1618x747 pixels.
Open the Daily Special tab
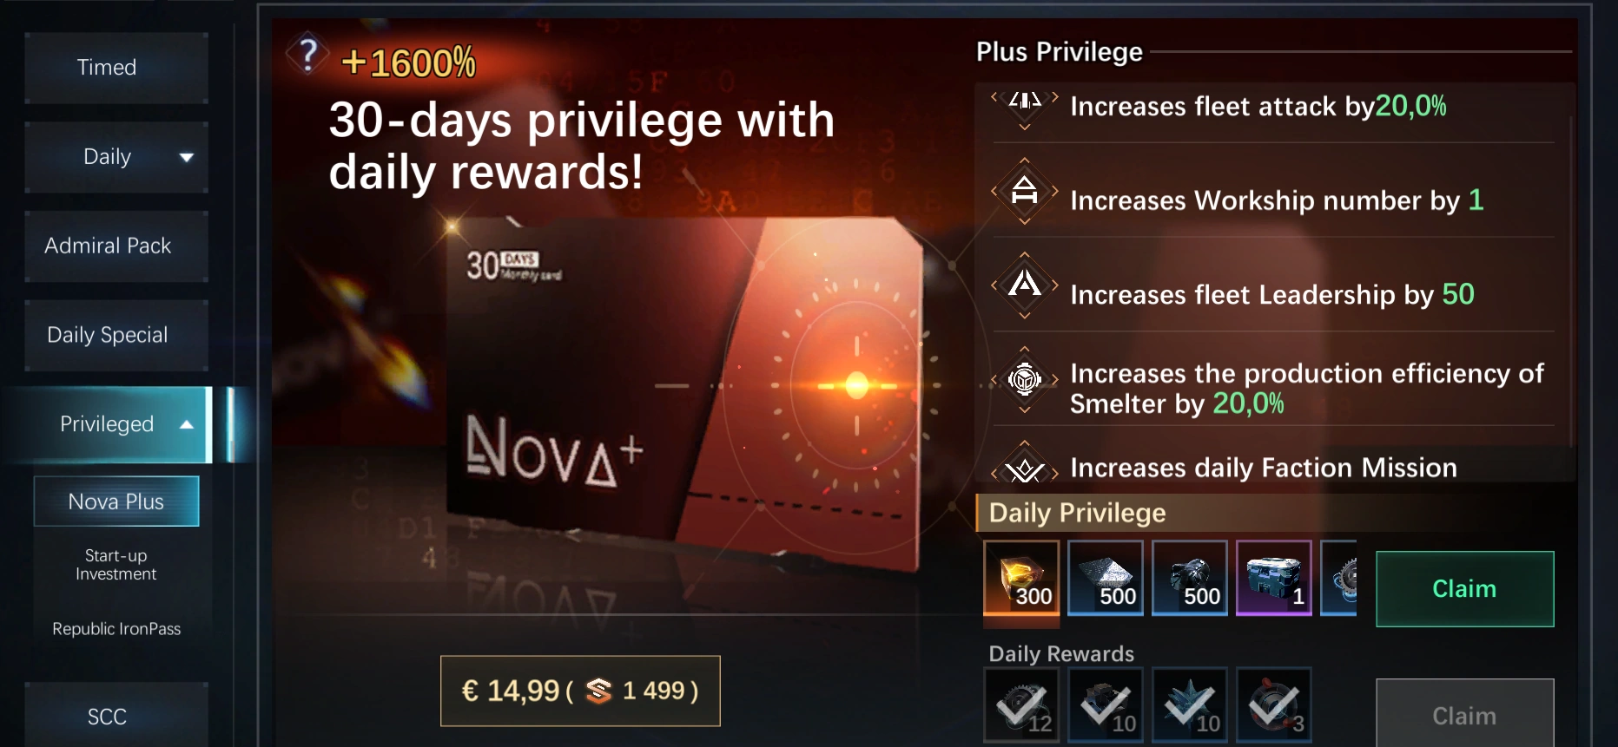tap(116, 336)
